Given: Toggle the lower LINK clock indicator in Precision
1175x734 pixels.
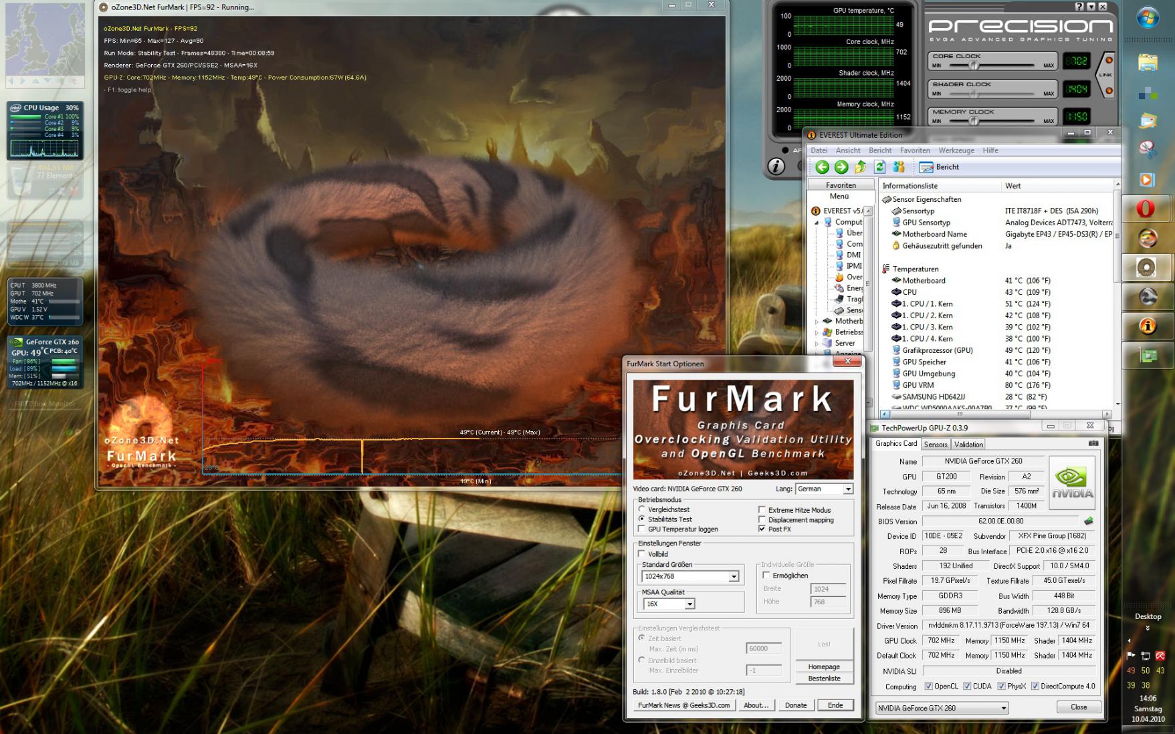Looking at the screenshot, I should [x=1109, y=90].
